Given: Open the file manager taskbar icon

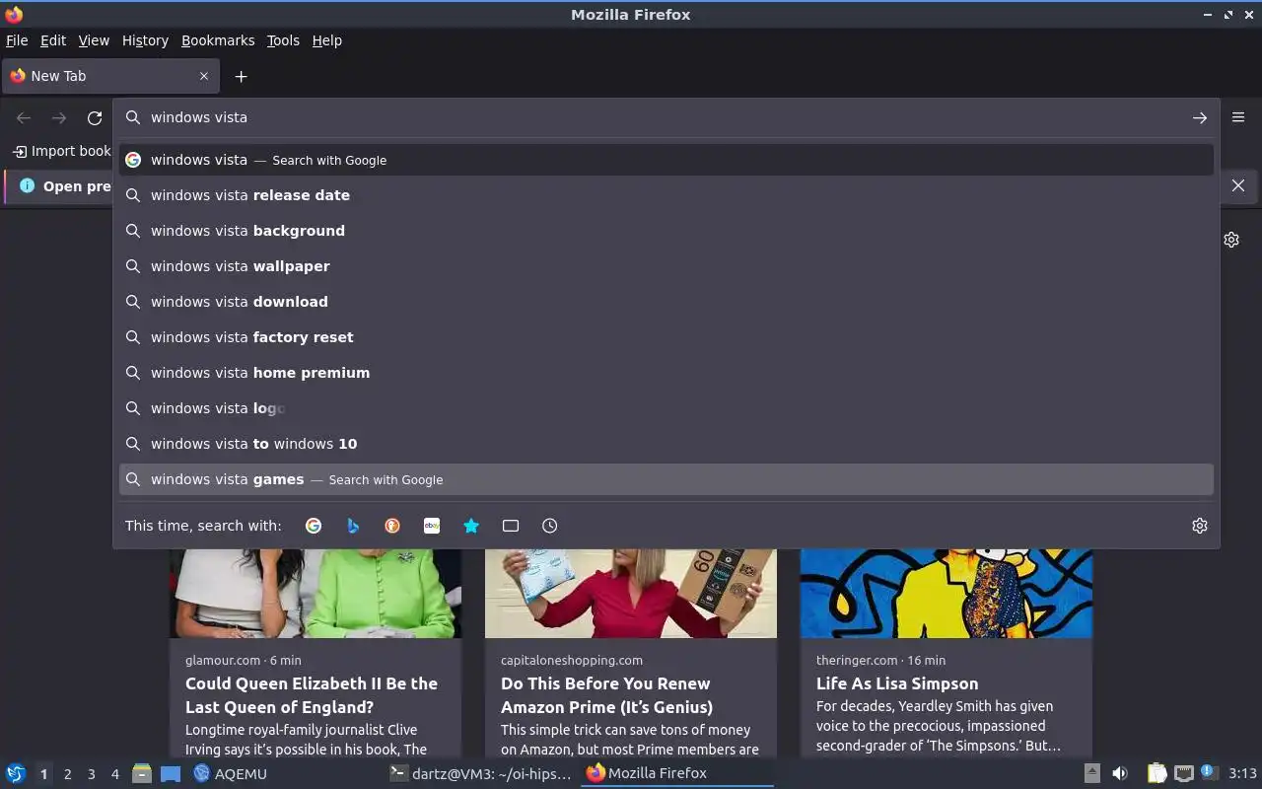Looking at the screenshot, I should pyautogui.click(x=142, y=773).
